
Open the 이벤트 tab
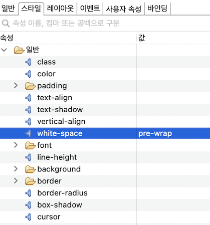click(x=90, y=9)
